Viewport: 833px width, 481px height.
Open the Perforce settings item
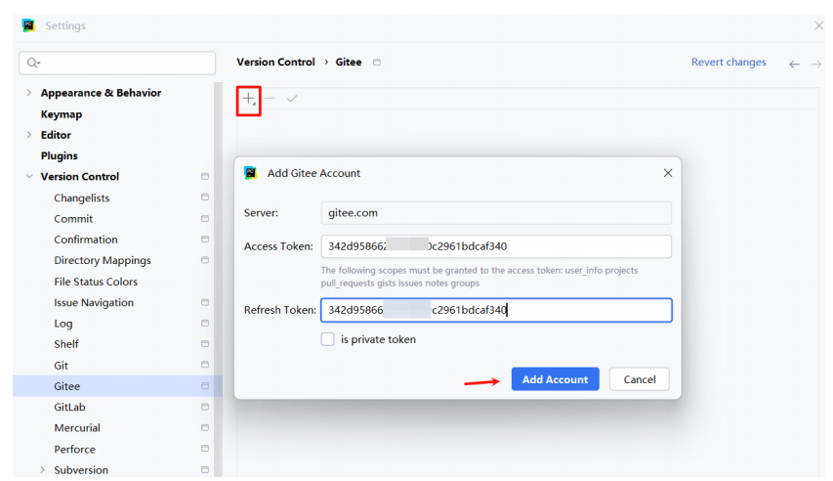pos(75,449)
